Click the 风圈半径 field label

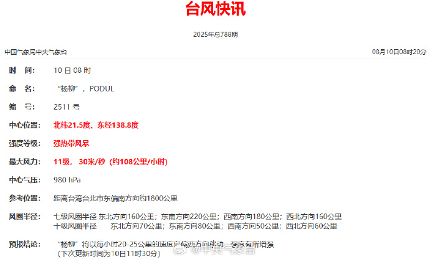tap(25, 217)
